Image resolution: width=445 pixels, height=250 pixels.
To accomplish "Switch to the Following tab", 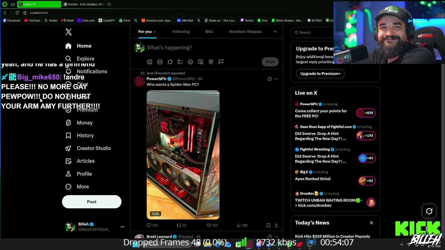I will click(x=181, y=32).
